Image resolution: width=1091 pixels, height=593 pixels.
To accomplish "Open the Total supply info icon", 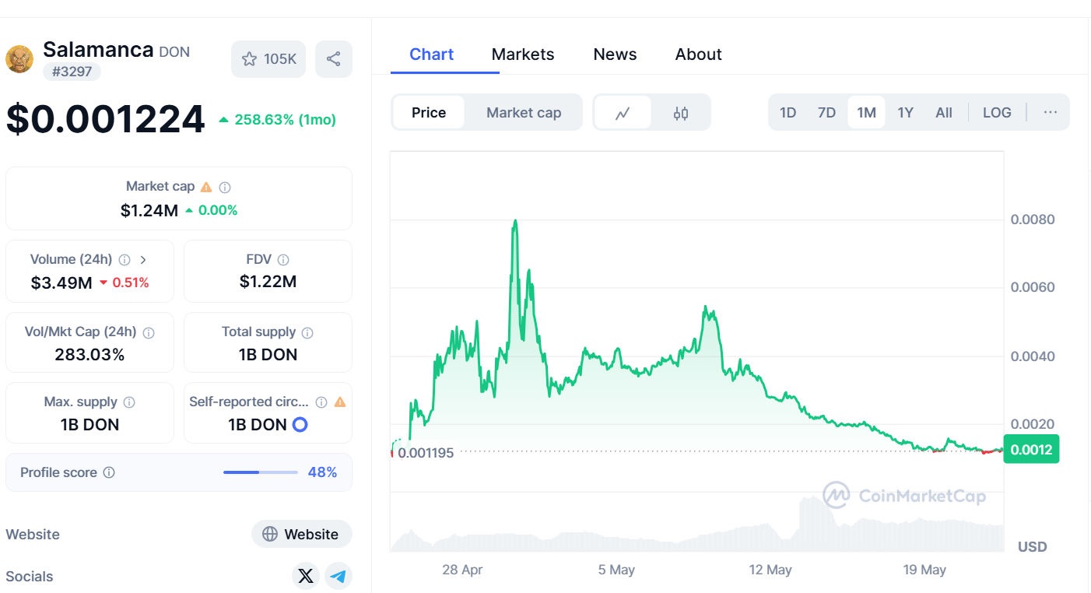I will (x=307, y=332).
